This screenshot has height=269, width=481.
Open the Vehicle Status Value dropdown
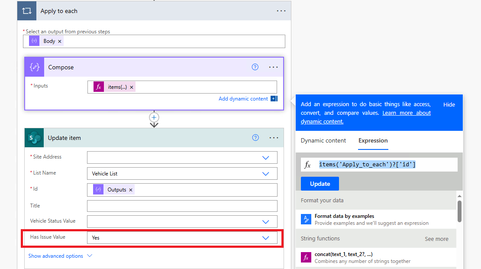point(266,221)
